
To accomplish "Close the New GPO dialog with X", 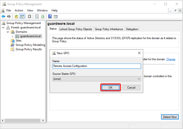I will [x=139, y=53].
